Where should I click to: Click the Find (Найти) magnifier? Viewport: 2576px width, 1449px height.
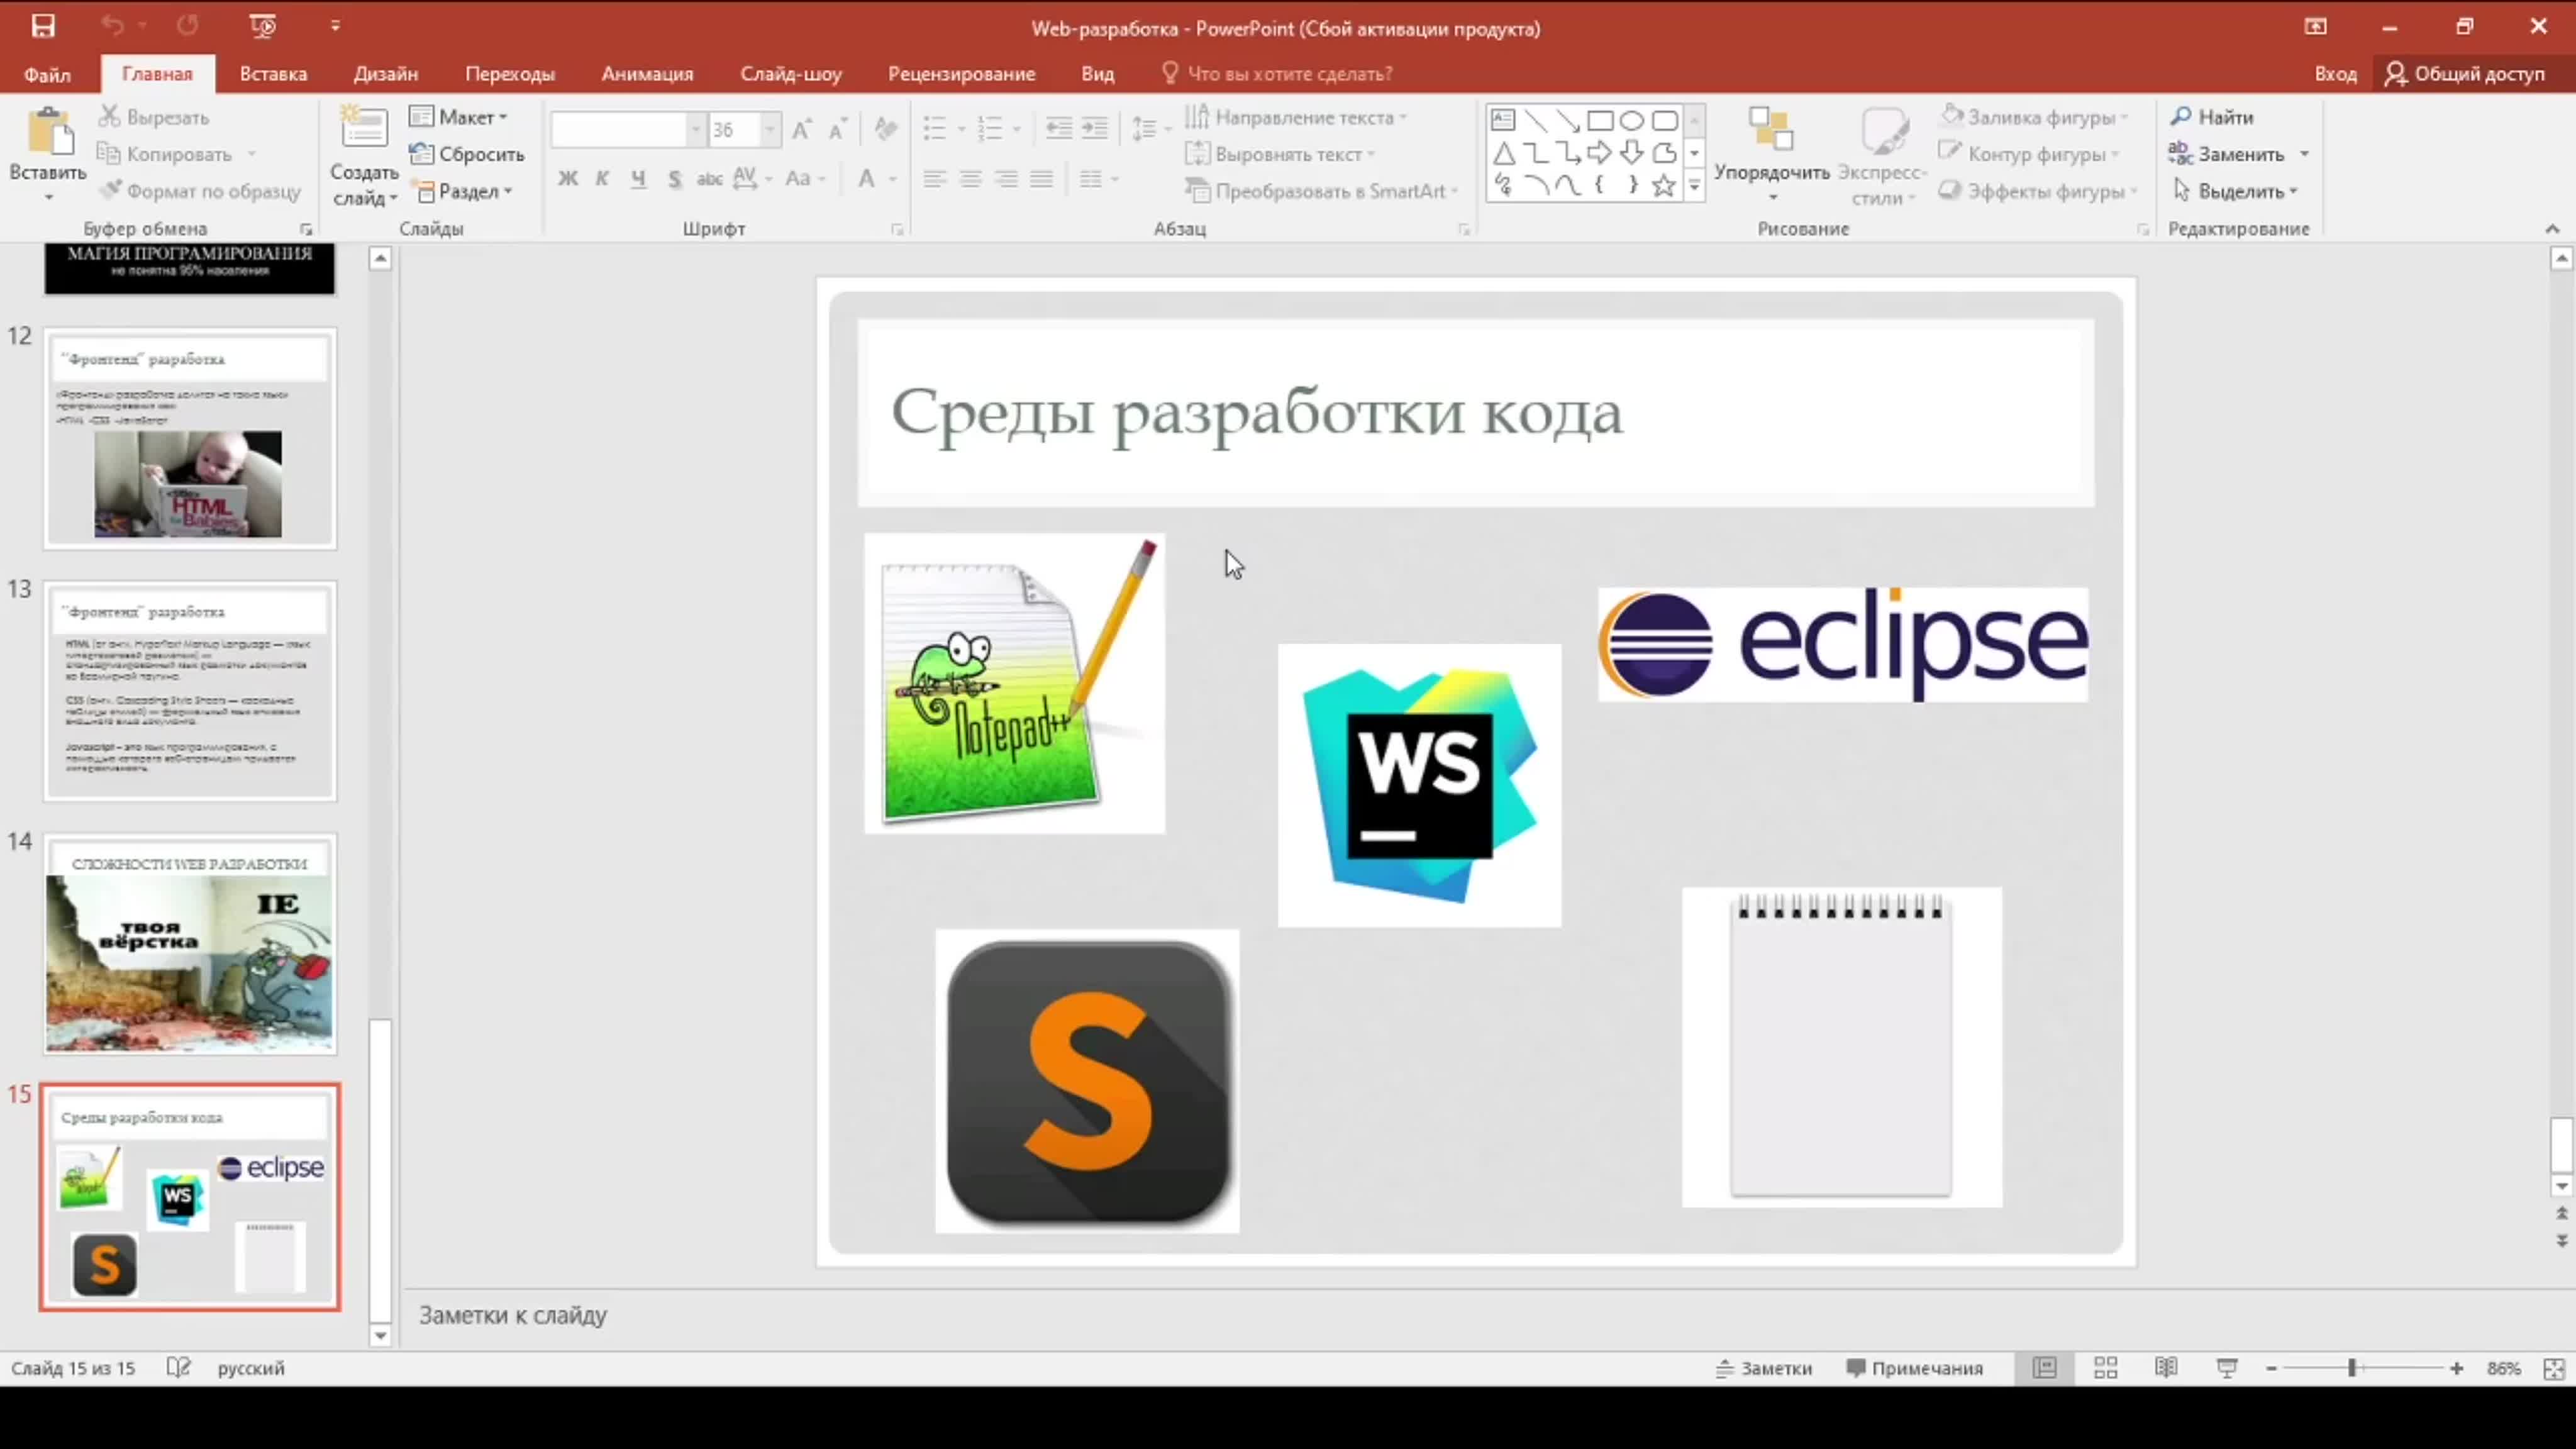pos(2181,117)
